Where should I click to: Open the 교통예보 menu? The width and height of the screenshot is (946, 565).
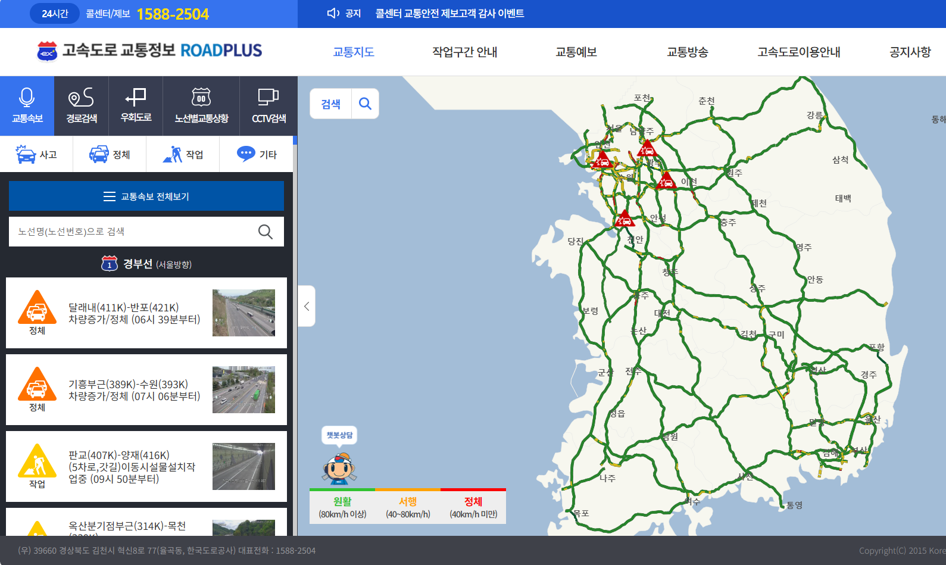[x=576, y=52]
